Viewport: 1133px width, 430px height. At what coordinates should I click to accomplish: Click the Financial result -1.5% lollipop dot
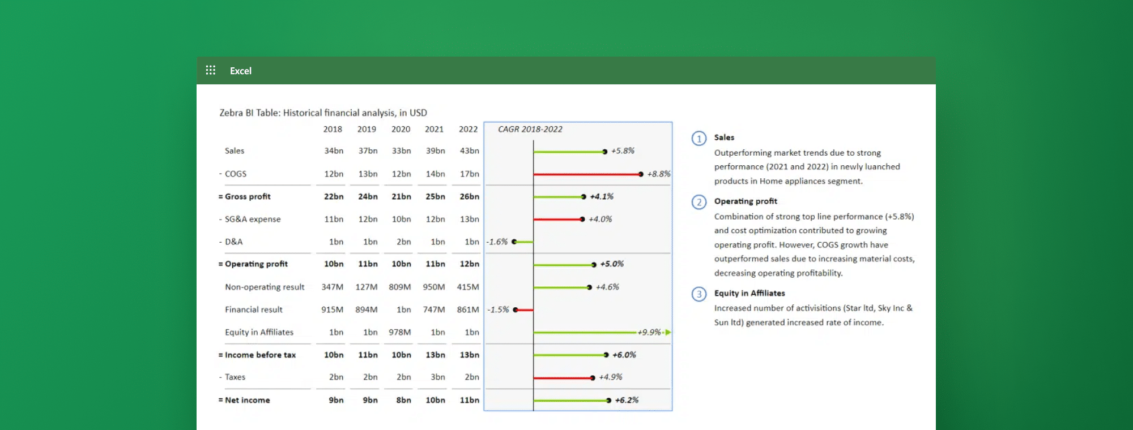click(516, 309)
